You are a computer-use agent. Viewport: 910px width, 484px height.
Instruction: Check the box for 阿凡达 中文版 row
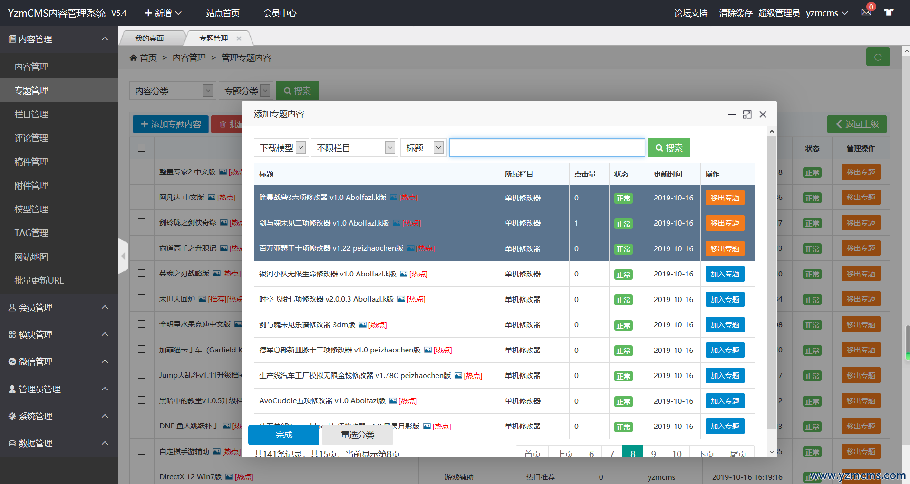(x=142, y=197)
